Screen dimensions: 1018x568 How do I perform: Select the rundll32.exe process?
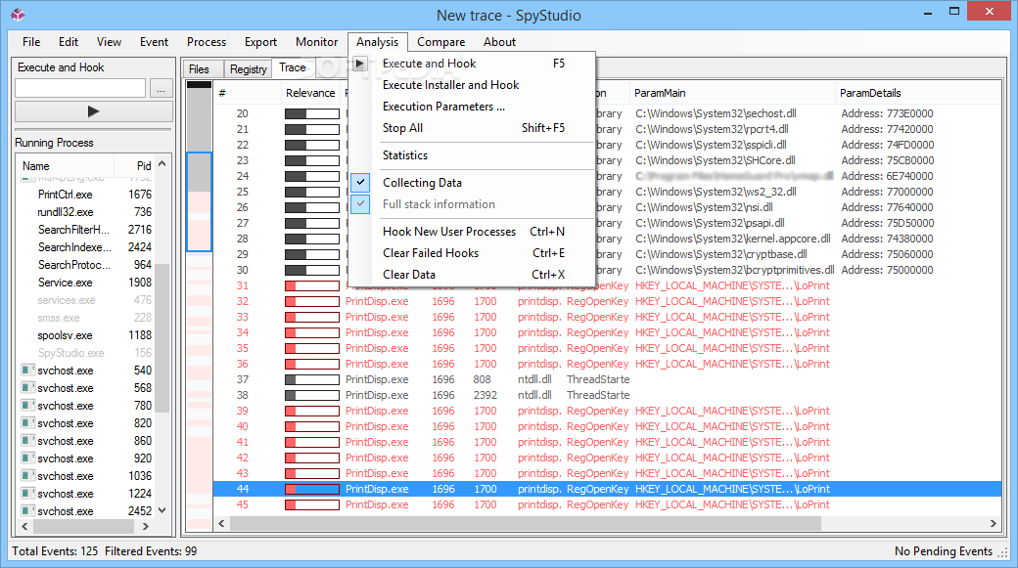pyautogui.click(x=65, y=212)
